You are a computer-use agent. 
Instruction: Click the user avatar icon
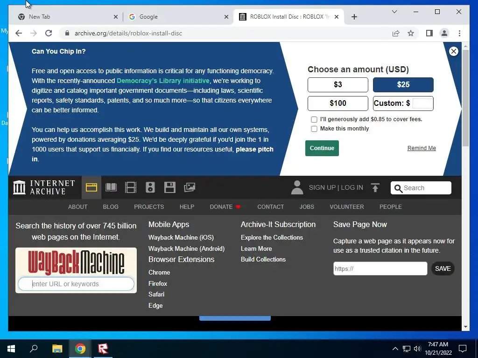coord(297,187)
